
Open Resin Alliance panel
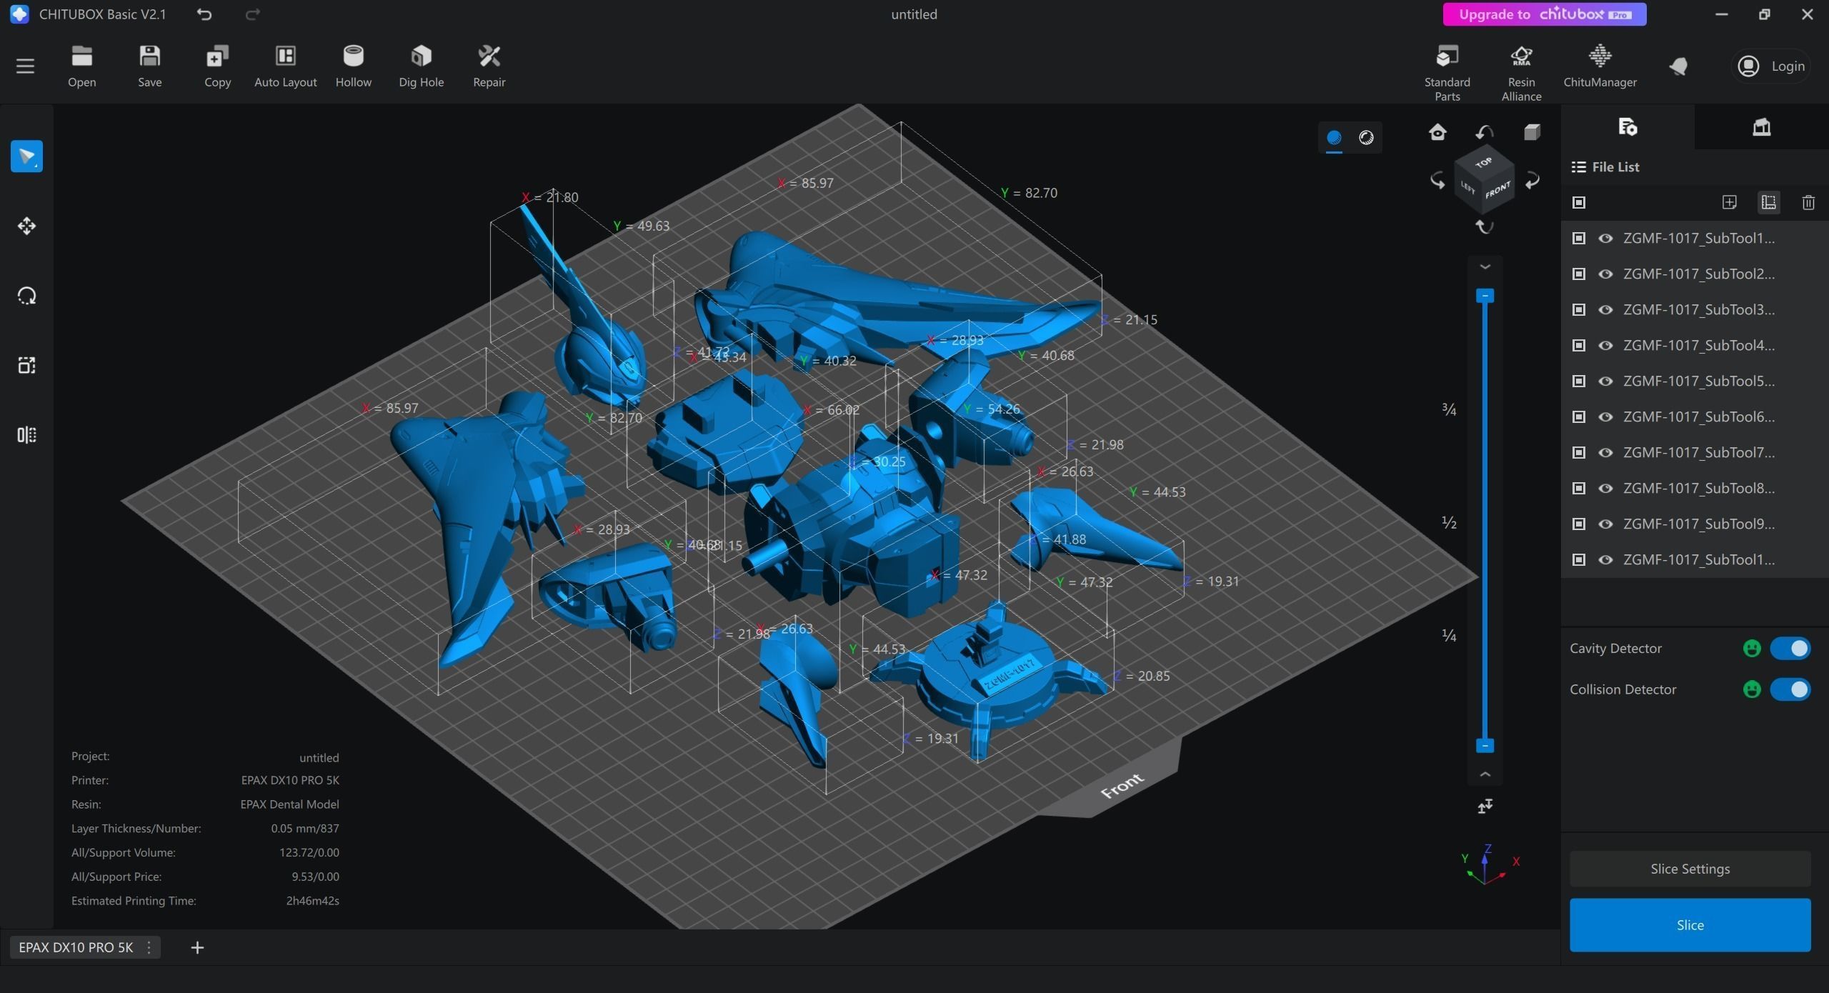tap(1521, 73)
